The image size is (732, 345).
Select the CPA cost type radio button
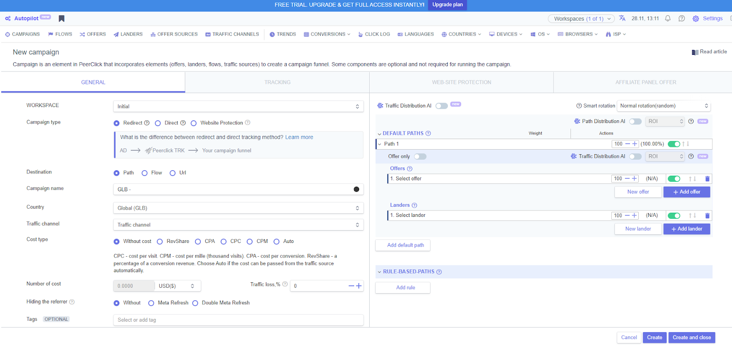pos(198,242)
